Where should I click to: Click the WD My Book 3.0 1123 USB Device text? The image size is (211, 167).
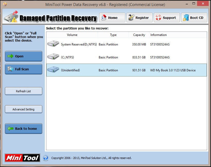pyautogui.click(x=173, y=70)
